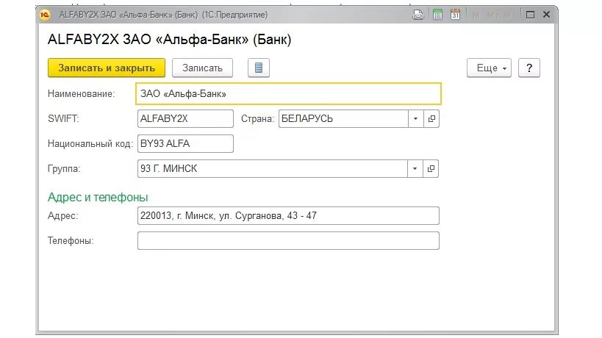Viewport: 602px width, 338px height.
Task: Open the Еще dropdown menu
Action: point(489,68)
